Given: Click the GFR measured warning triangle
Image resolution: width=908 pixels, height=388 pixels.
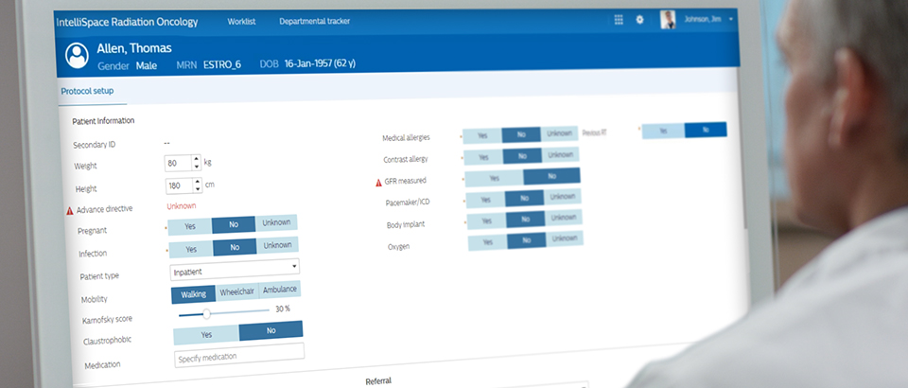Looking at the screenshot, I should point(379,182).
